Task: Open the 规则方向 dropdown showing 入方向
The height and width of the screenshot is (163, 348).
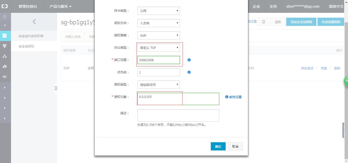Action: point(159,23)
